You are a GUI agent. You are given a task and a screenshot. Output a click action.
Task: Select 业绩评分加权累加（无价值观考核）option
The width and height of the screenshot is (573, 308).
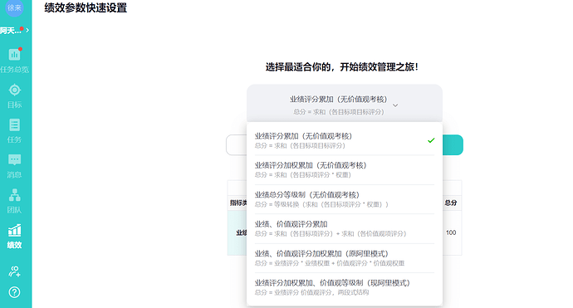pyautogui.click(x=345, y=170)
